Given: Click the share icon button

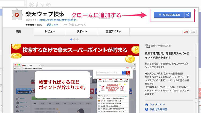Looking at the screenshot, I should [x=187, y=15].
